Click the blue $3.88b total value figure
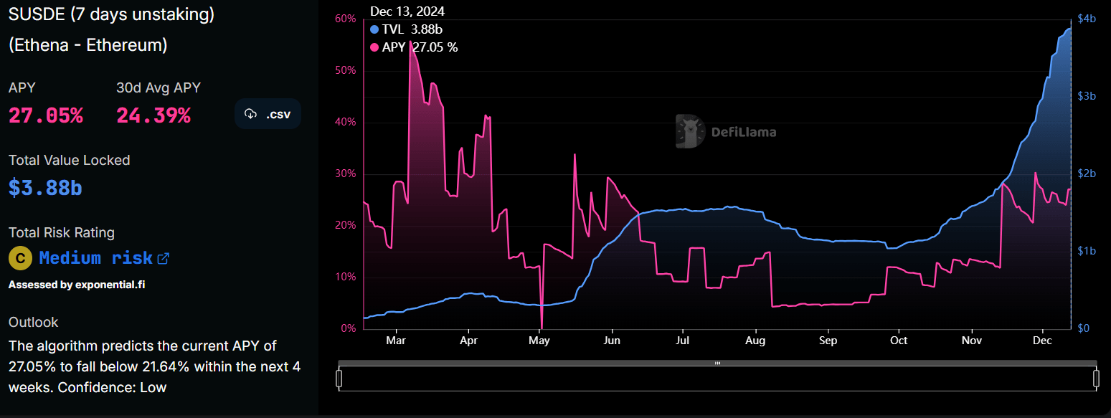Image resolution: width=1111 pixels, height=418 pixels. 45,188
